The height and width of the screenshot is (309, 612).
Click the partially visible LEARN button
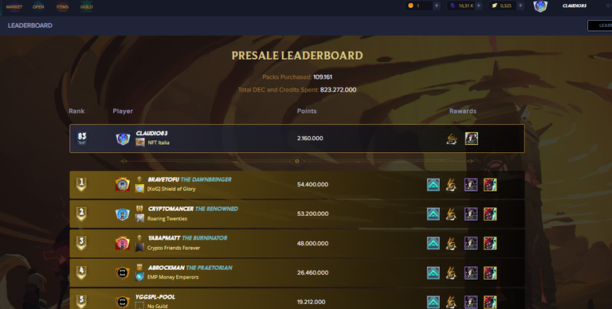(x=600, y=25)
